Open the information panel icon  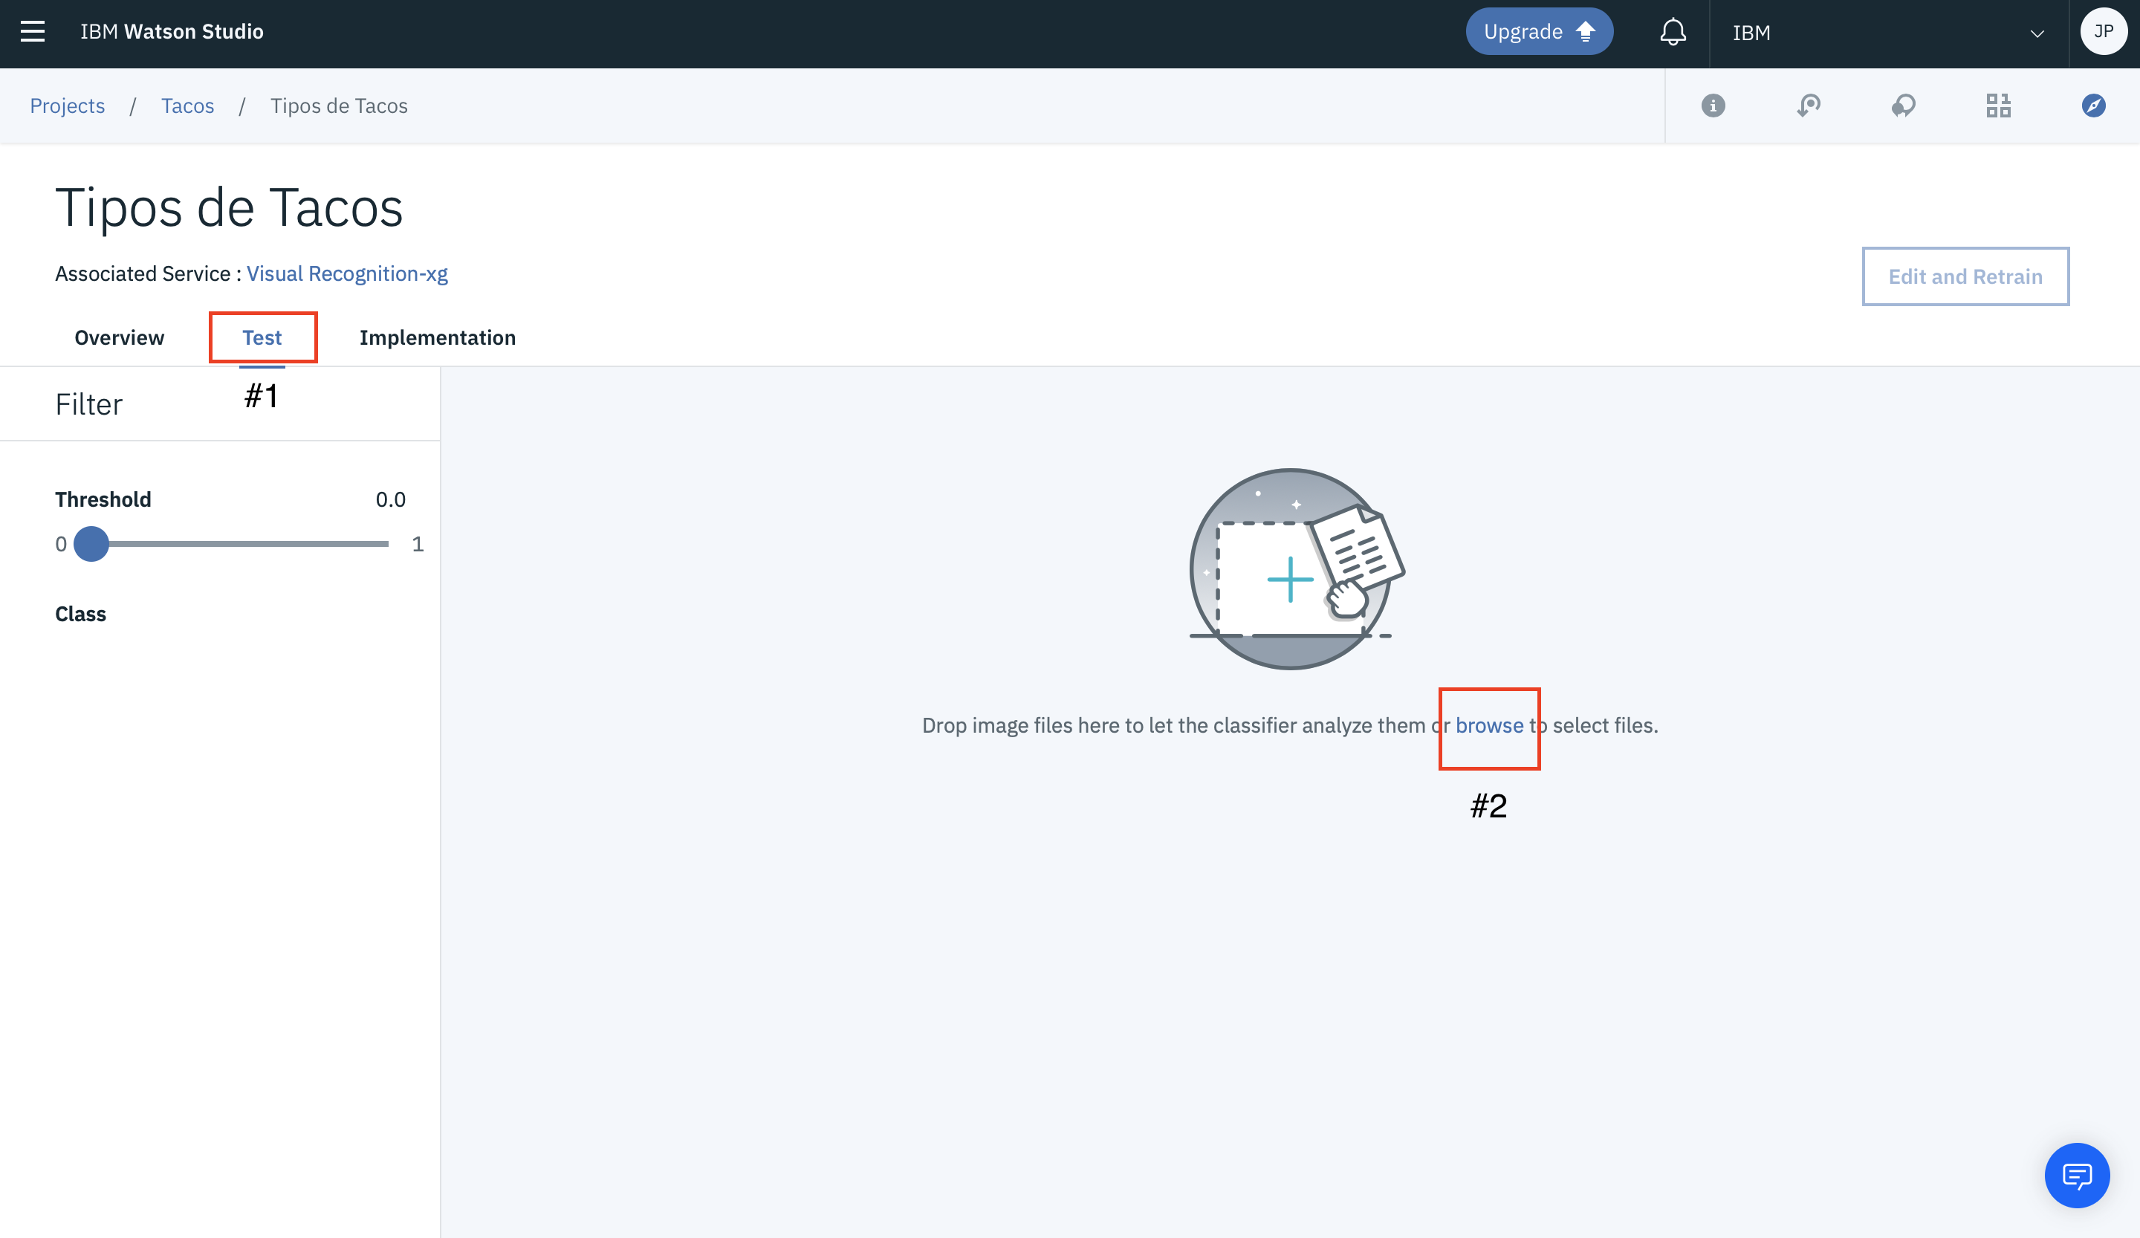[1713, 106]
